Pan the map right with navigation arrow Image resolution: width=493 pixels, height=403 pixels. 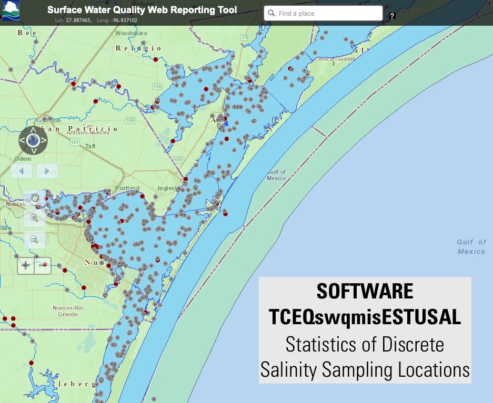coord(44,140)
